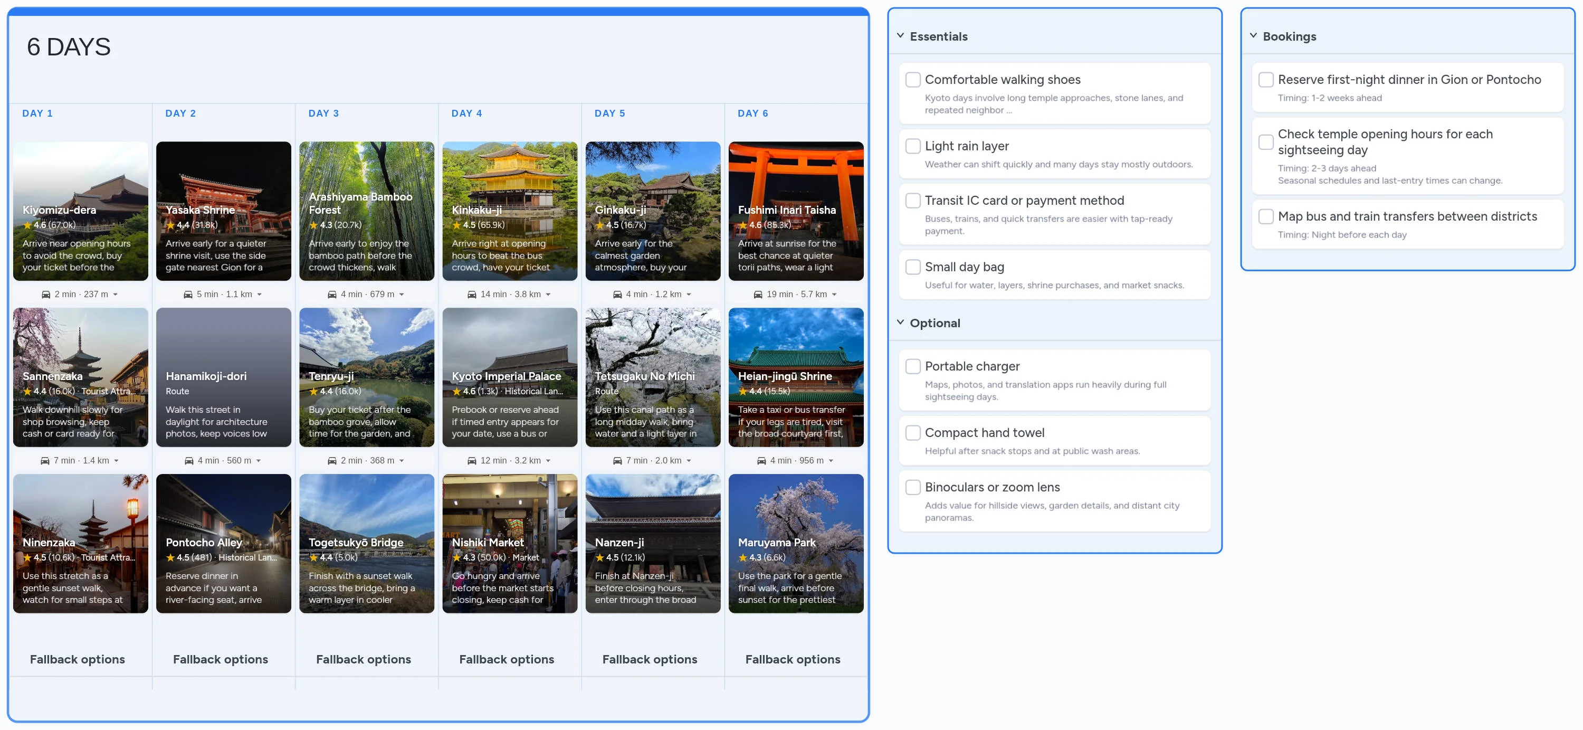This screenshot has height=730, width=1583.
Task: Open Fallback options under Day 1
Action: [x=78, y=659]
